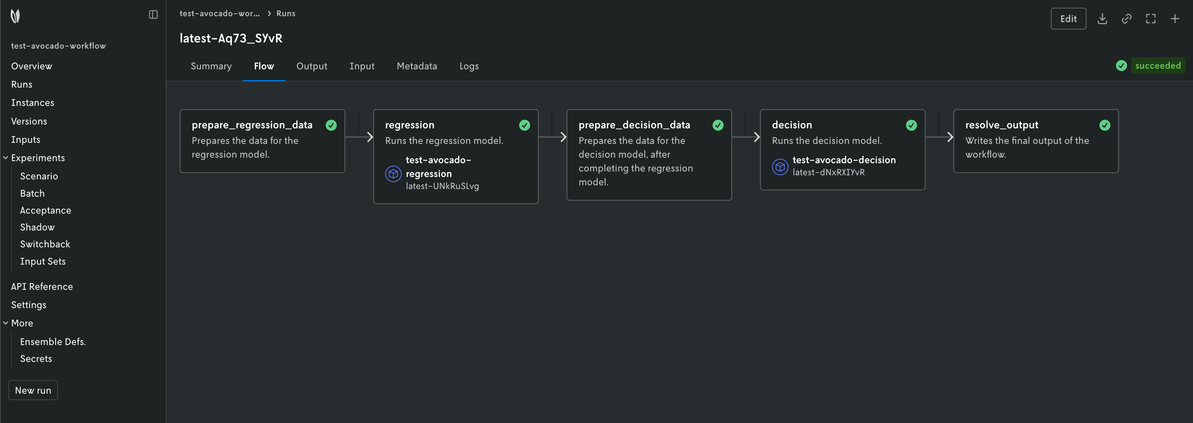Click the latest-dNxRXIYvR version text

tap(829, 172)
